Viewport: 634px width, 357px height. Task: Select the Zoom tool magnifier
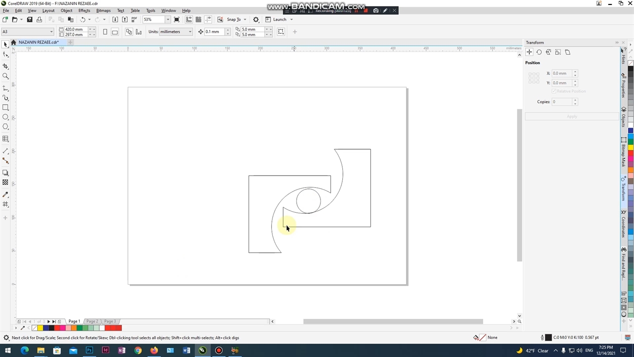[x=5, y=76]
